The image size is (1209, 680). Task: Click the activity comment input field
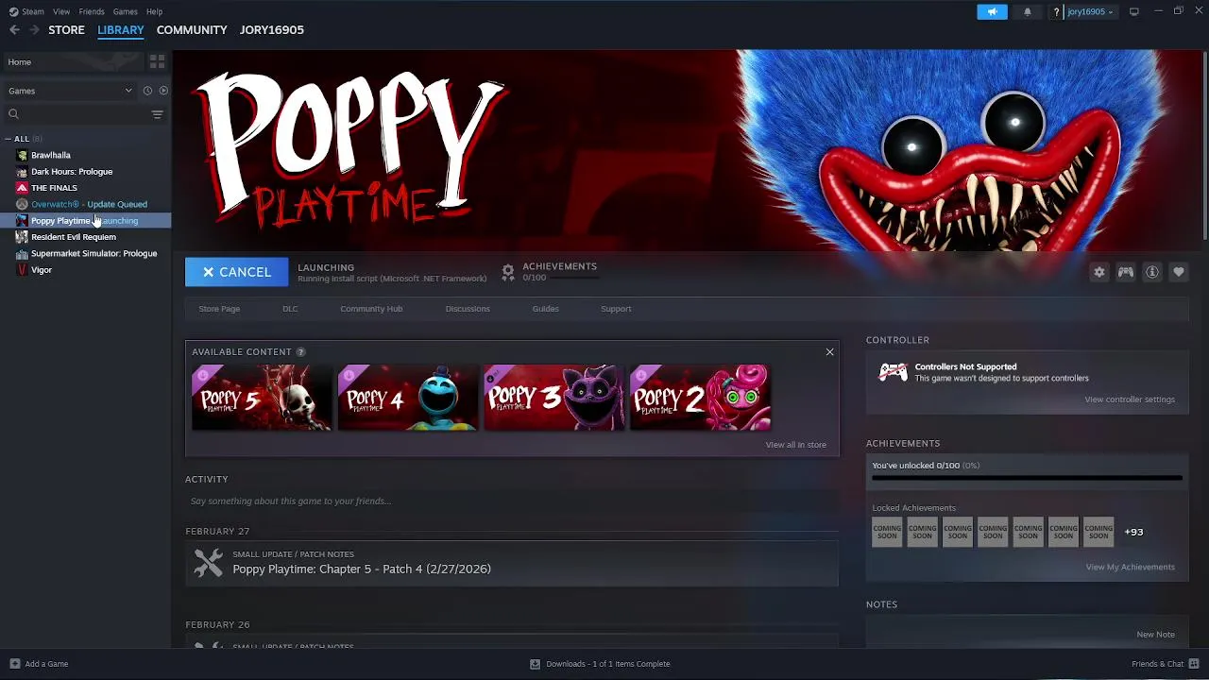pyautogui.click(x=512, y=501)
